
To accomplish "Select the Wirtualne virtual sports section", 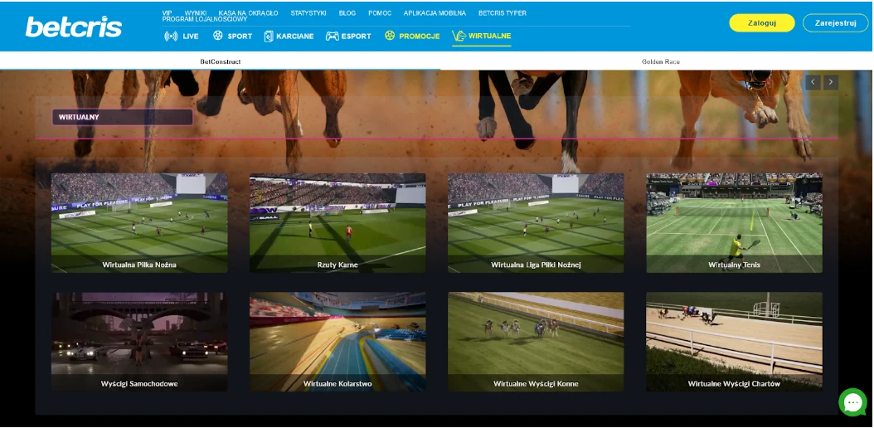I will tap(482, 36).
